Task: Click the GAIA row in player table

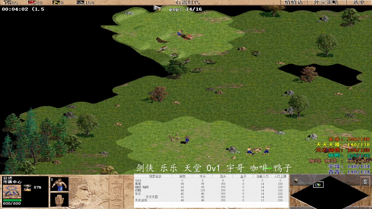Action: [211, 181]
